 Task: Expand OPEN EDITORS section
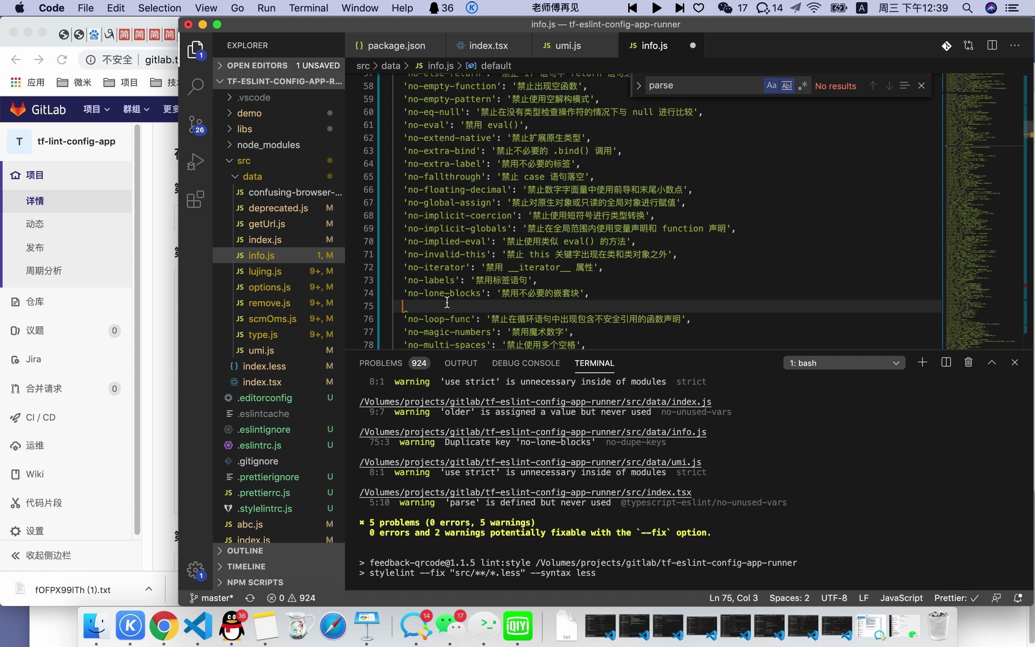(x=279, y=65)
